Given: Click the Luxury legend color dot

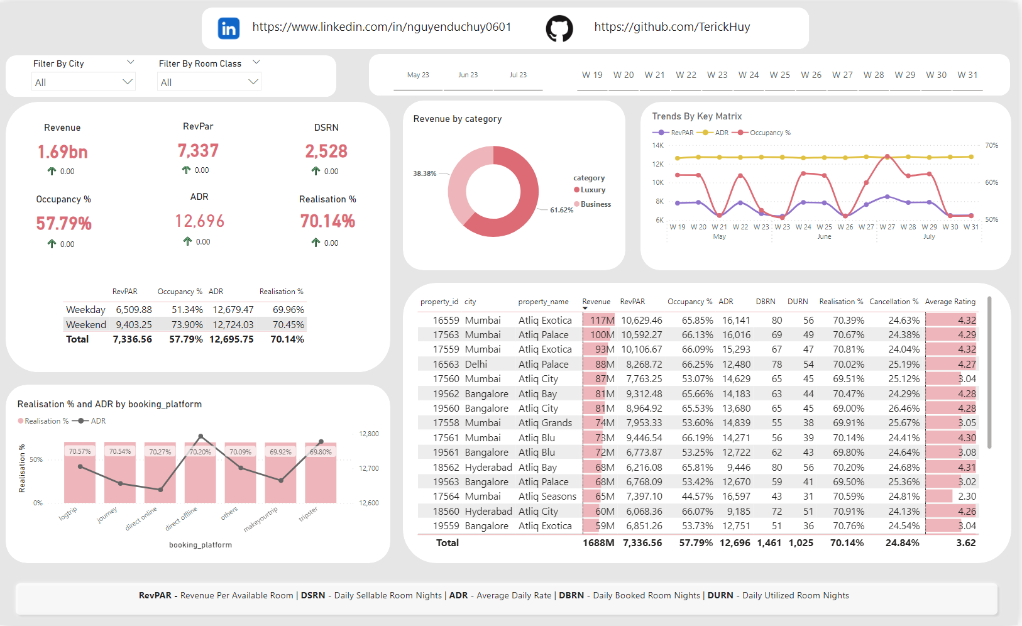Looking at the screenshot, I should coord(576,190).
